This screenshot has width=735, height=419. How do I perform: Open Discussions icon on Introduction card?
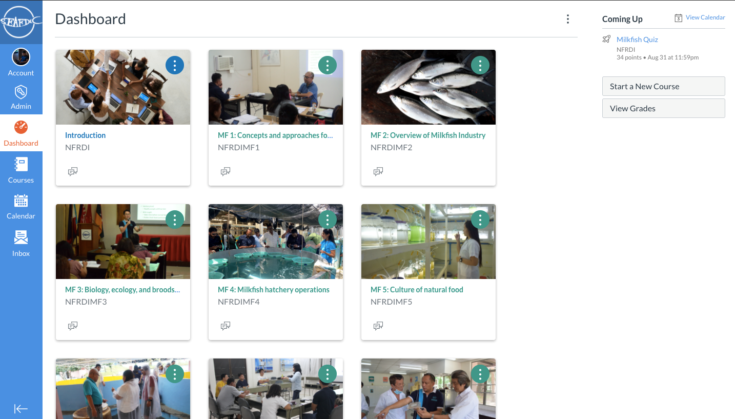[73, 172]
